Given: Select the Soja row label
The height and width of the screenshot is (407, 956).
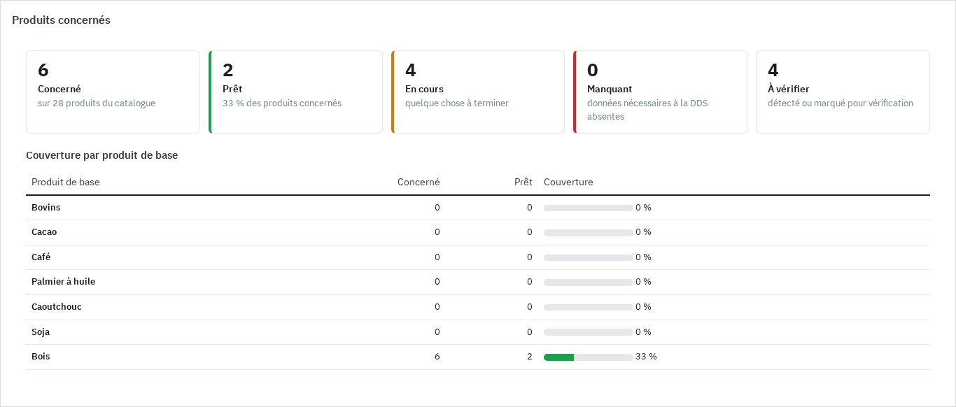Looking at the screenshot, I should (x=41, y=332).
